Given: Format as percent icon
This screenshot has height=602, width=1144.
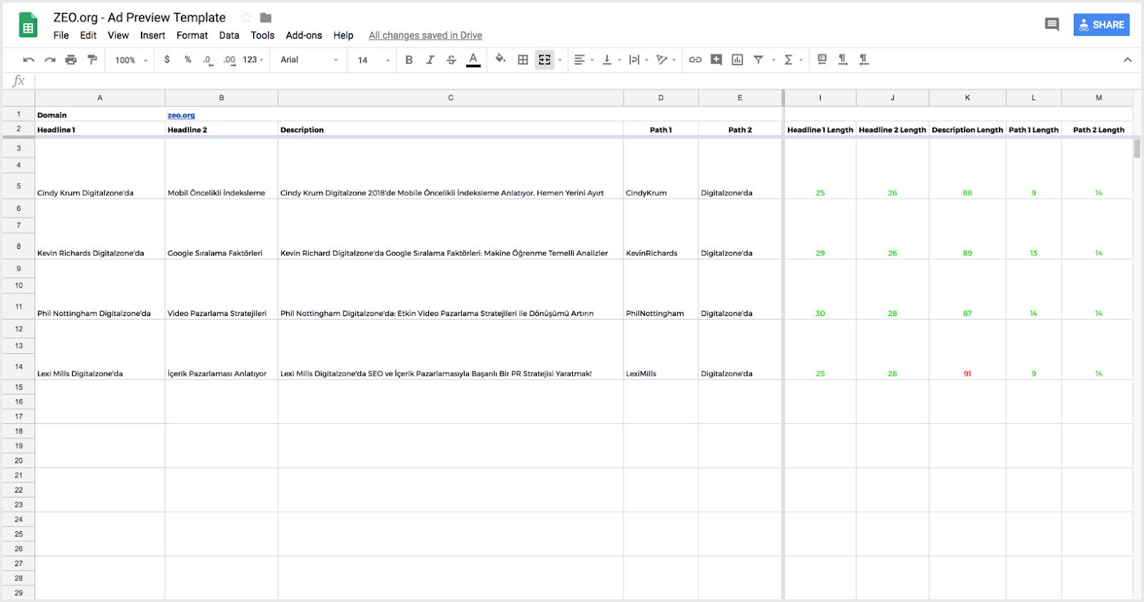Looking at the screenshot, I should (x=188, y=59).
